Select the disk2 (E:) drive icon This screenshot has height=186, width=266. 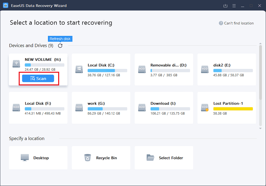(x=205, y=69)
